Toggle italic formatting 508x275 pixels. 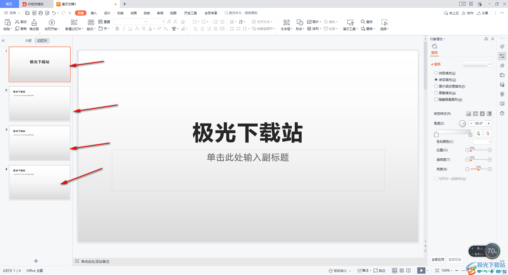coord(124,29)
